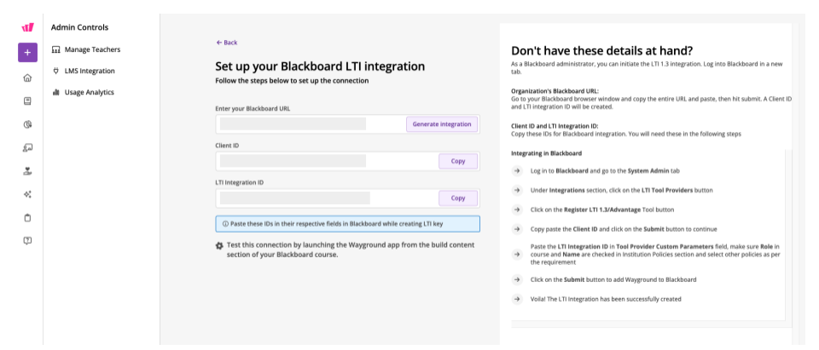Screen dimensions: 819x350
Task: Select LMS Integration menu item
Action: coord(89,71)
